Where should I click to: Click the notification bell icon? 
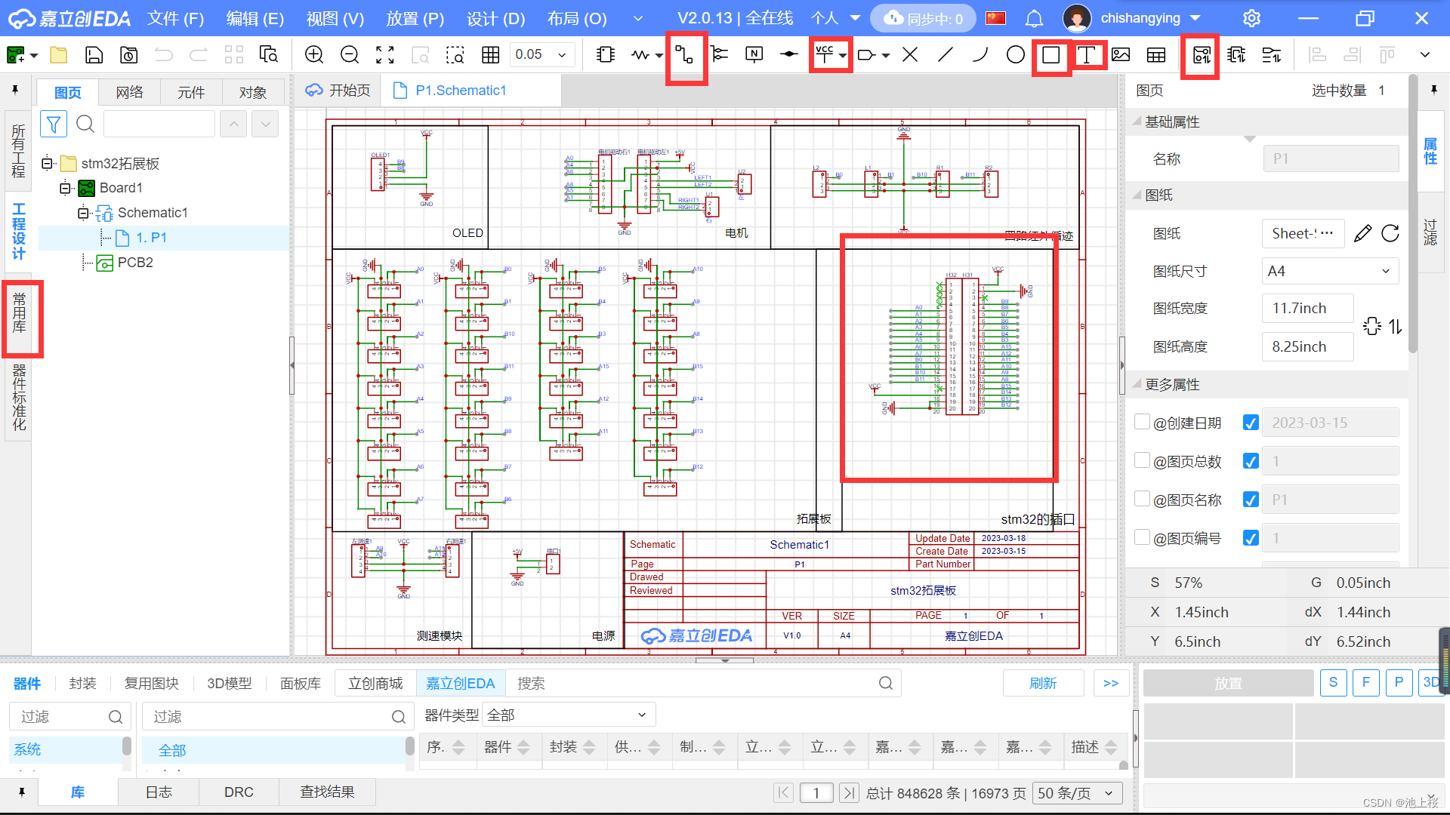coord(1035,18)
